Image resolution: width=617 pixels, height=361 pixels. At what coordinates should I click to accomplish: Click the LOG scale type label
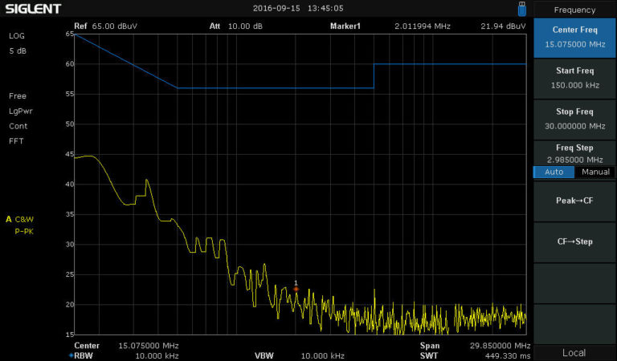point(17,36)
